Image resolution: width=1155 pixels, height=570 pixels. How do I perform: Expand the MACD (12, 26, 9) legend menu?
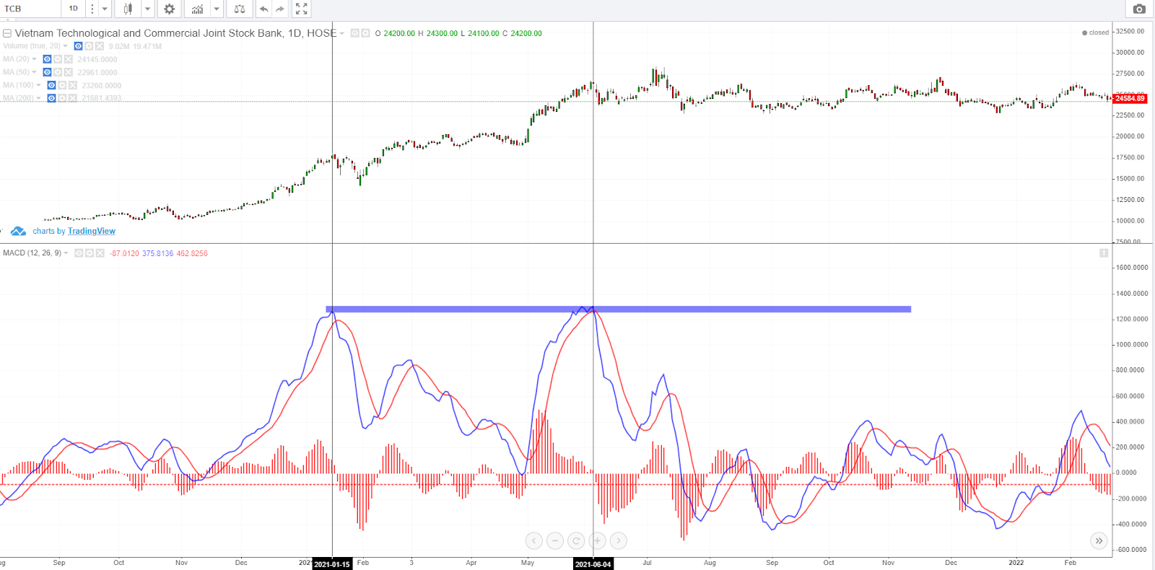(66, 253)
